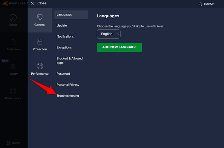Click the Protection tab label
Screen dimensions: 224x148
pos(40,49)
